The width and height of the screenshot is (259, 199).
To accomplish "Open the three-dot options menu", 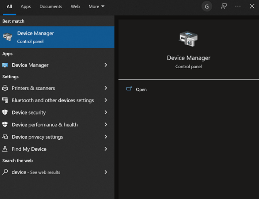I will tap(238, 6).
